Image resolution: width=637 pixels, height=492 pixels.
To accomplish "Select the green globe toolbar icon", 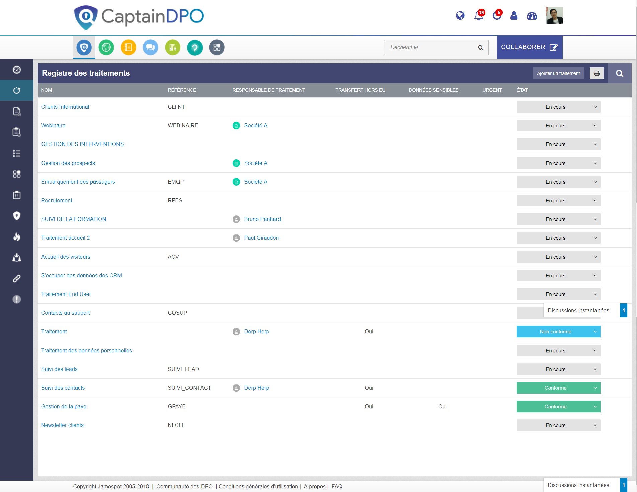I will pyautogui.click(x=106, y=47).
